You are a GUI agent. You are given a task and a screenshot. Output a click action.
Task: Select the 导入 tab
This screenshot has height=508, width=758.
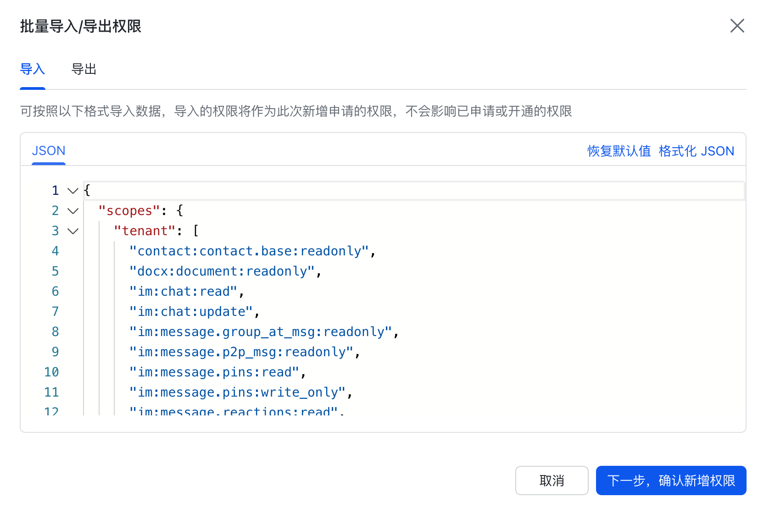click(x=33, y=69)
